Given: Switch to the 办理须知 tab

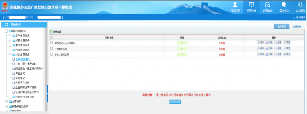Looking at the screenshot, I should point(297,27).
